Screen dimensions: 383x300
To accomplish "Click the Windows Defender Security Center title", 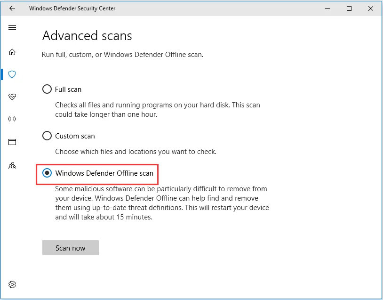I will point(72,8).
